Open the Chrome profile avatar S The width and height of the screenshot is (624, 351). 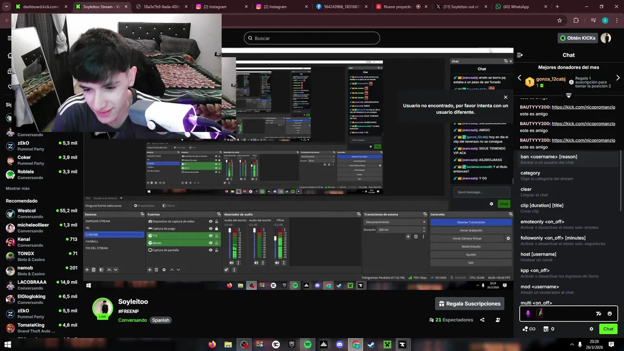point(605,20)
